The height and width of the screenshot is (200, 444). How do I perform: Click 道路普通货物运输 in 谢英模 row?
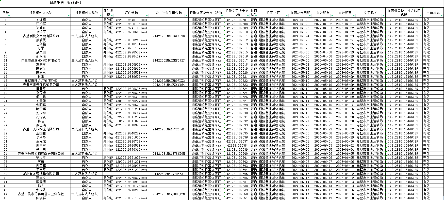pos(273,166)
